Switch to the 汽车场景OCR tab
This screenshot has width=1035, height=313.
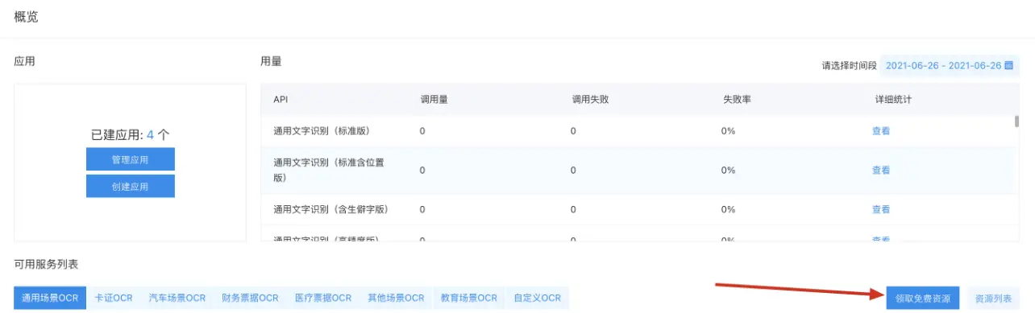click(x=177, y=298)
